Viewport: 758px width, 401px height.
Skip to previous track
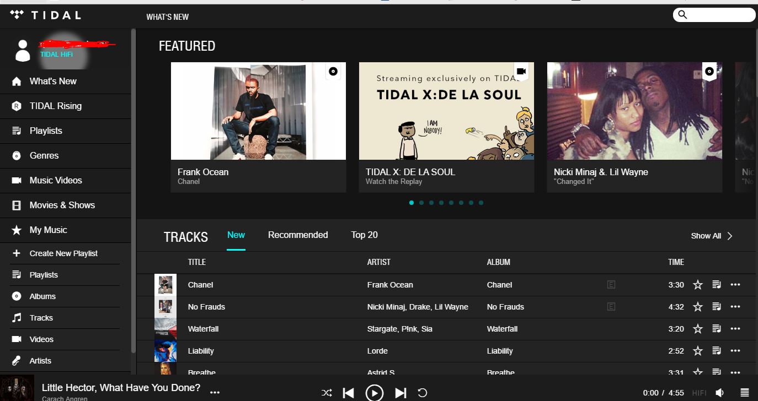(348, 393)
